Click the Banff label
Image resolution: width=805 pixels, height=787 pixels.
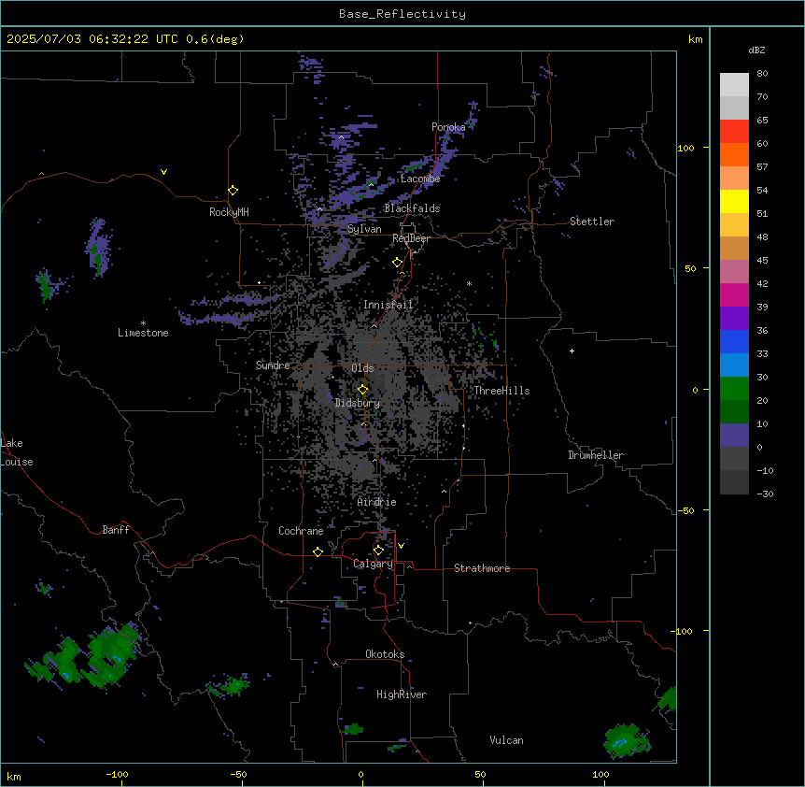pyautogui.click(x=116, y=530)
